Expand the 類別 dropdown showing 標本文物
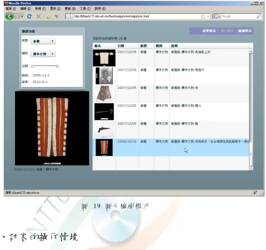Viewport: 266px width, 250px height. (43, 54)
